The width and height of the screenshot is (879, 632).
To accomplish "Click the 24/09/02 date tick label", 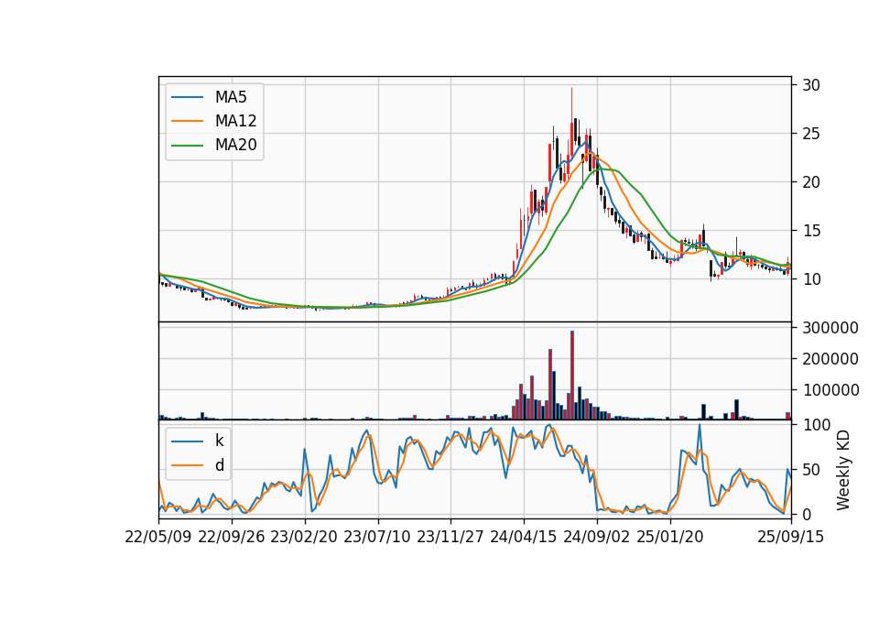I will point(596,537).
